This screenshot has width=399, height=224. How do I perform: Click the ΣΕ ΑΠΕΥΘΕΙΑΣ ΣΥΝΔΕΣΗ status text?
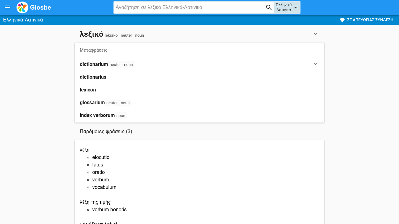pos(370,20)
